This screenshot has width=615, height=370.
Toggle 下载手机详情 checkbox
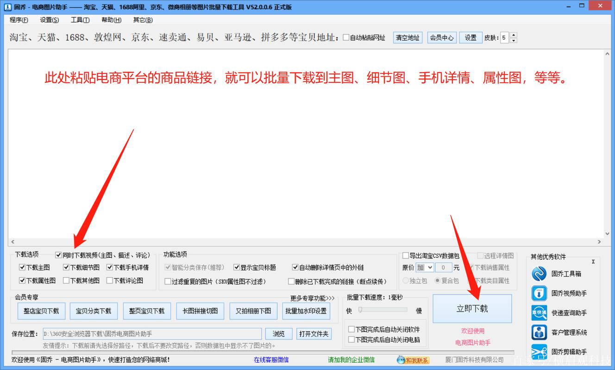click(110, 267)
